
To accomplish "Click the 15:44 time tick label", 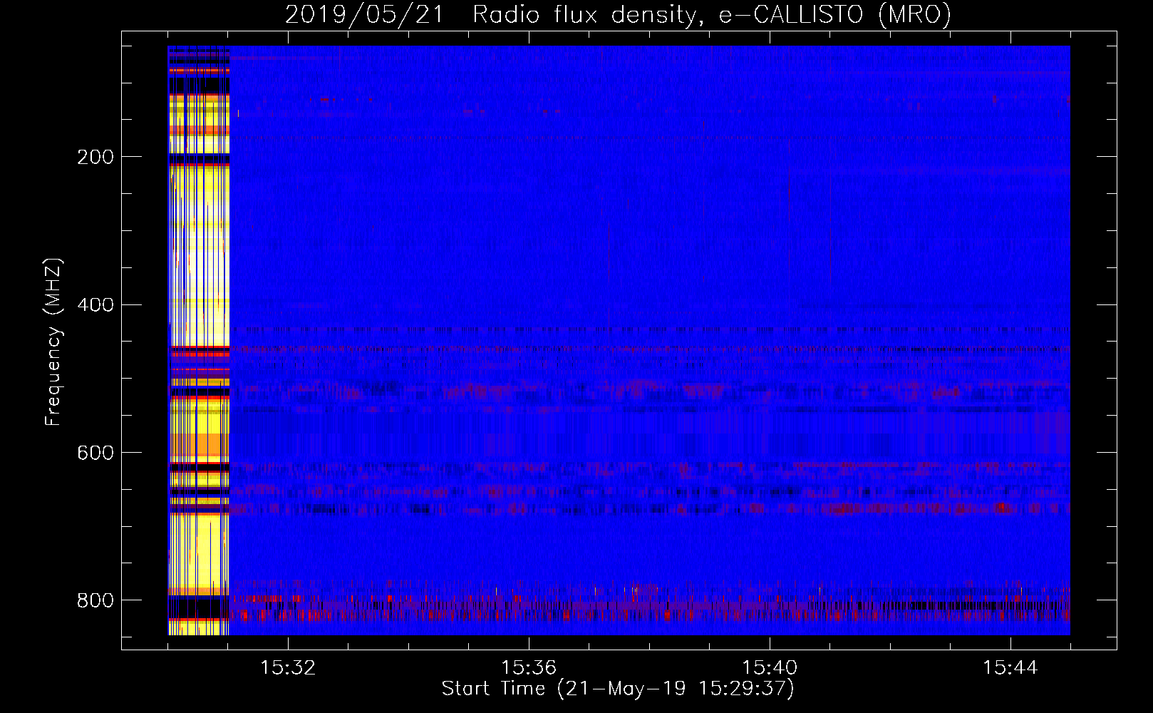I will (1010, 668).
